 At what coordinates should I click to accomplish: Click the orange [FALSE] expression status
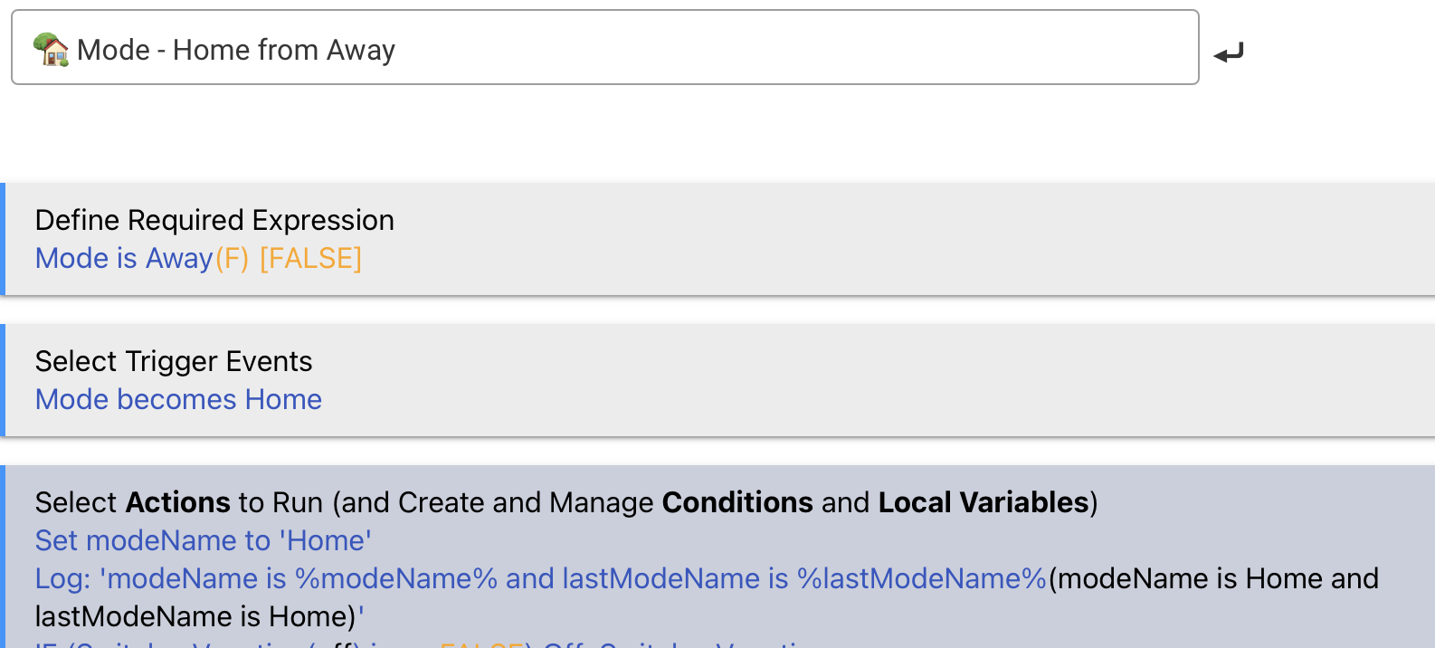point(310,259)
